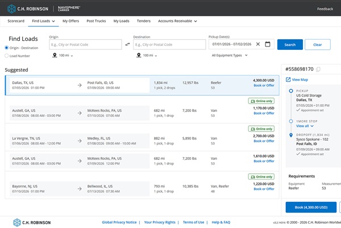Click Post Falls, ID, US destination text
This screenshot has width=341, height=228.
[x=100, y=83]
